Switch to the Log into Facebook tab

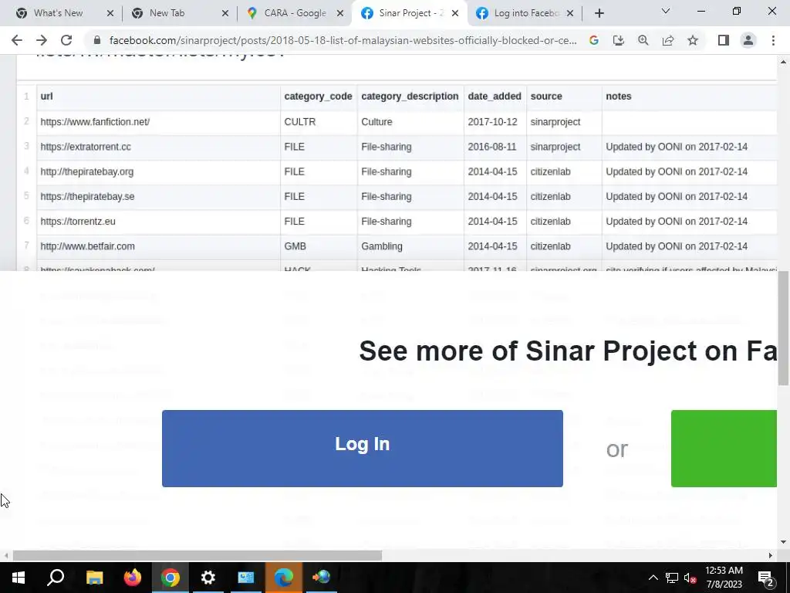(526, 13)
